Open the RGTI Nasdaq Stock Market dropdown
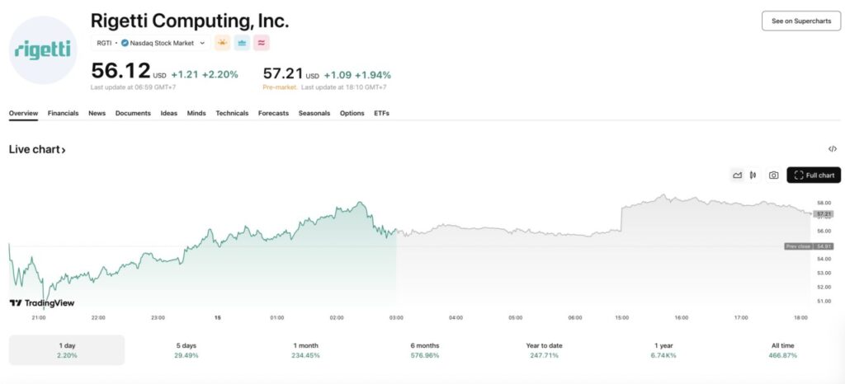This screenshot has height=384, width=845. 150,43
